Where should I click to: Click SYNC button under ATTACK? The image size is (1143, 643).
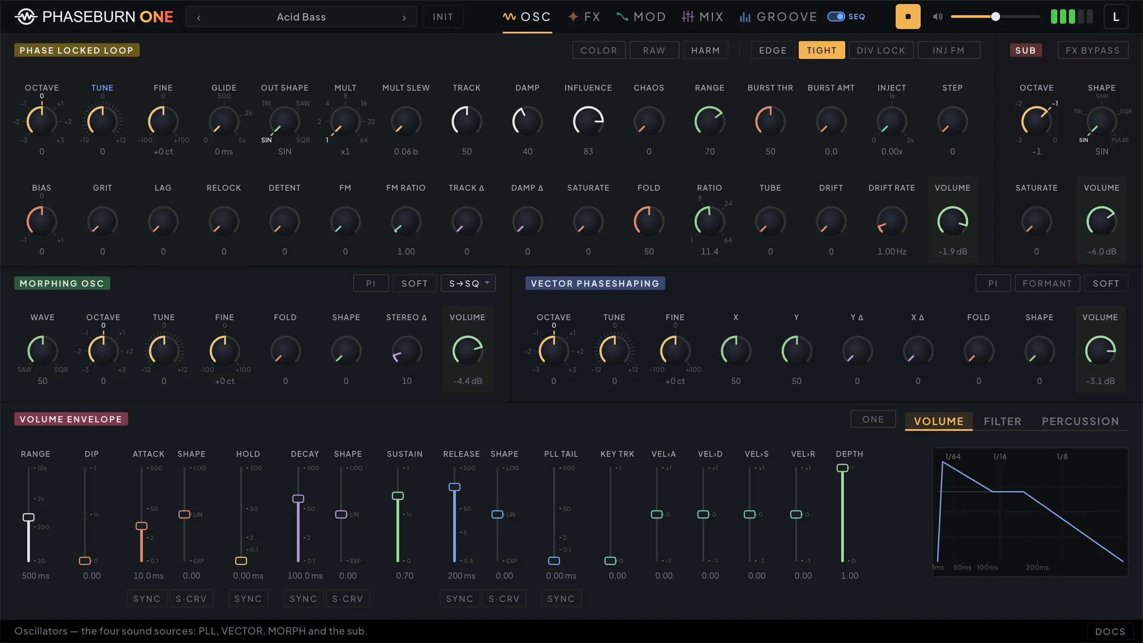[147, 599]
